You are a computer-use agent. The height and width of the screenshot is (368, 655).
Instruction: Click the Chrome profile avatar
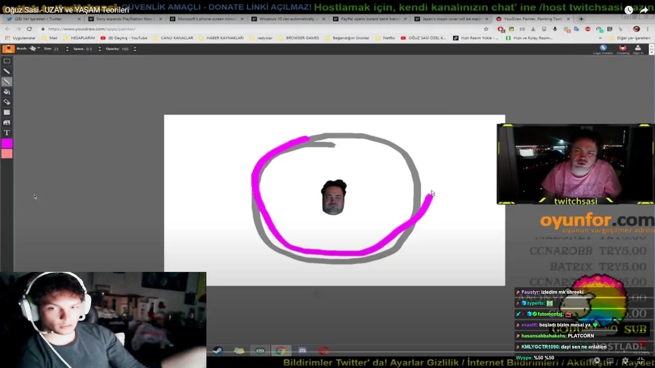pos(637,29)
